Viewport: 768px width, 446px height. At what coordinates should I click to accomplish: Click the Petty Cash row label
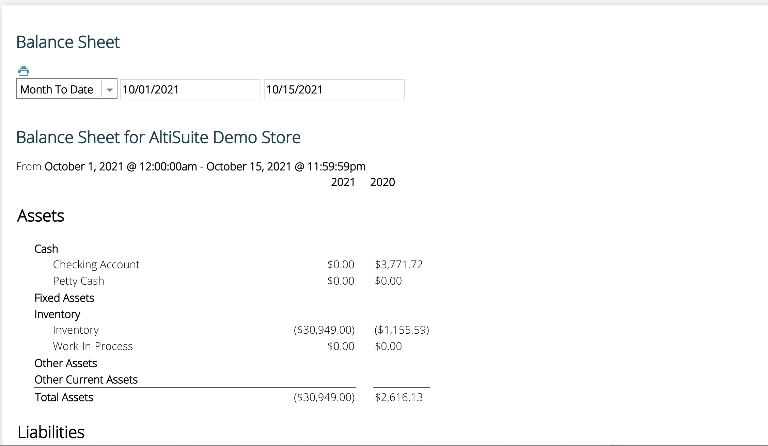(x=78, y=281)
